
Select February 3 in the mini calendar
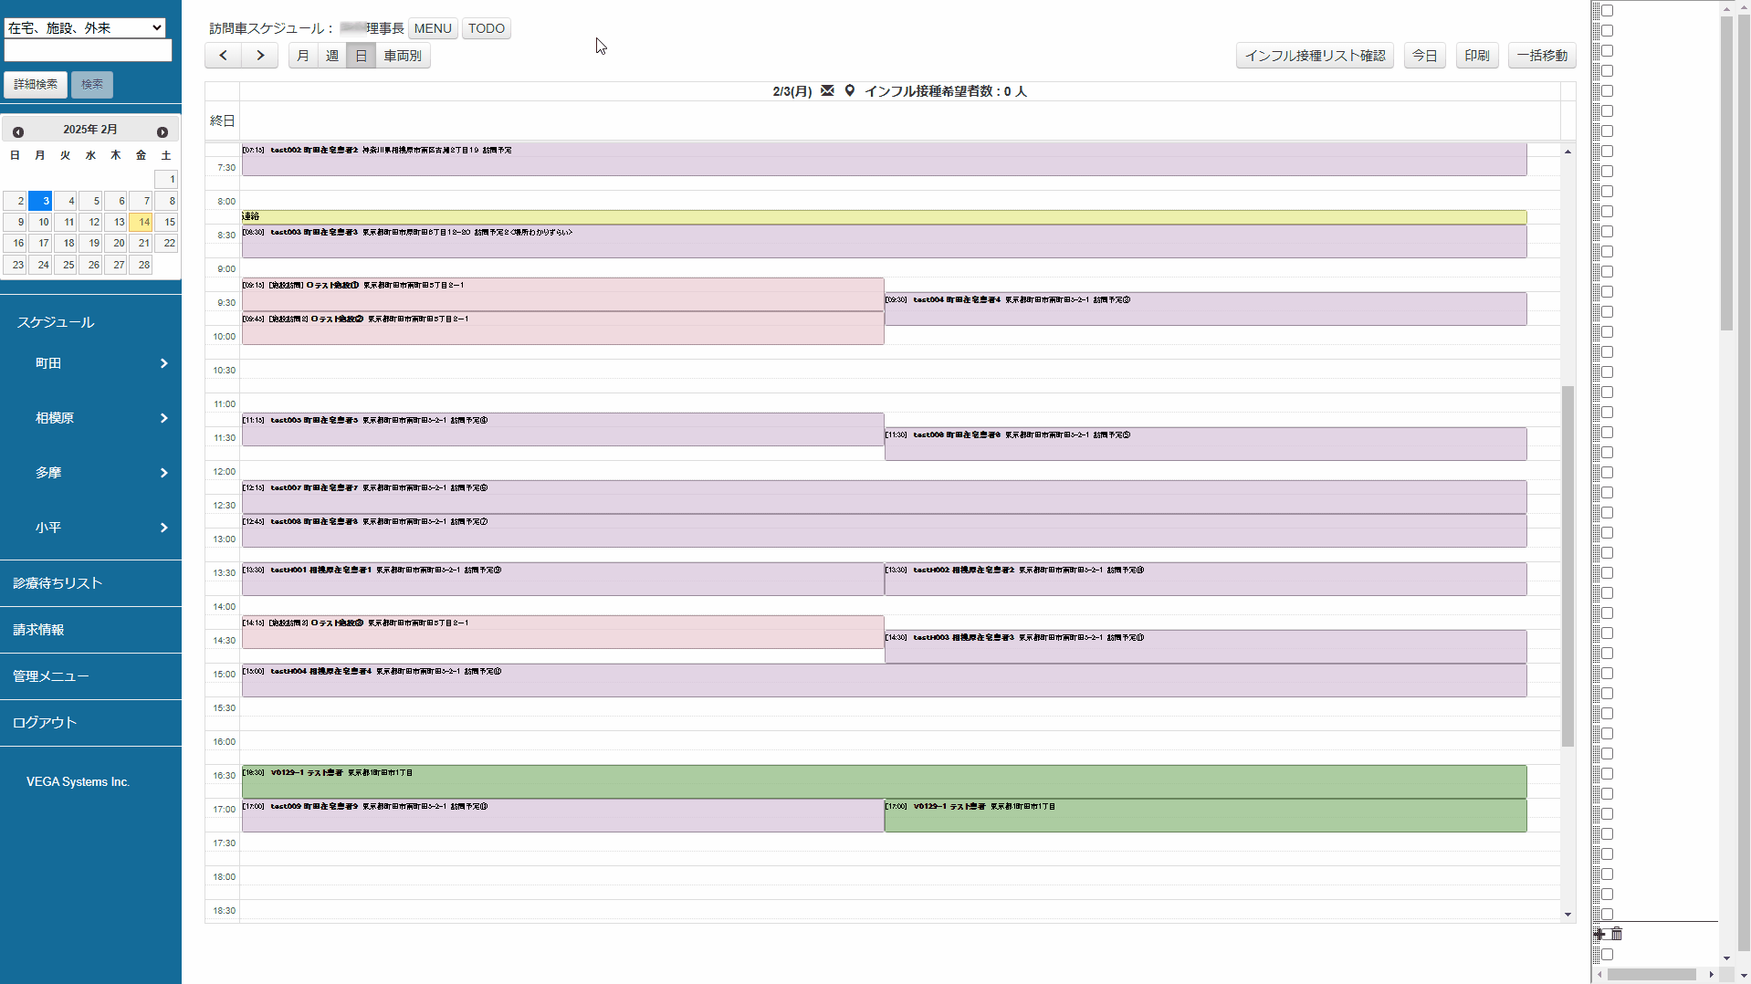pyautogui.click(x=40, y=201)
